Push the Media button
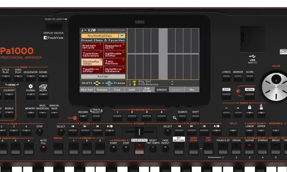Screen dimensions: 287x172 pos(43,96)
